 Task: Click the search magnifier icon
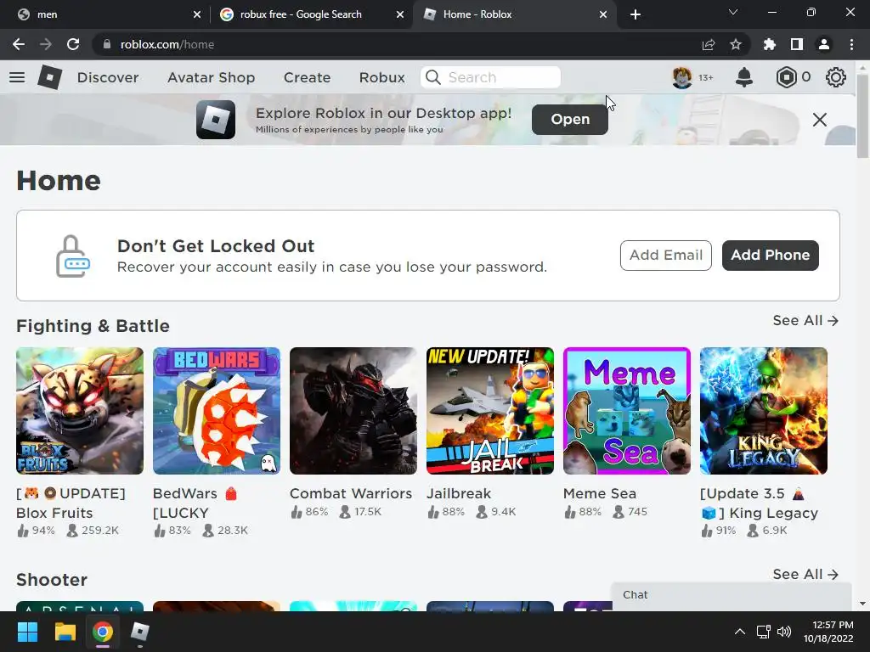[432, 77]
